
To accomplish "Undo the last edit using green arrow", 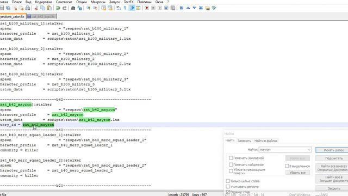I will click(58, 8).
